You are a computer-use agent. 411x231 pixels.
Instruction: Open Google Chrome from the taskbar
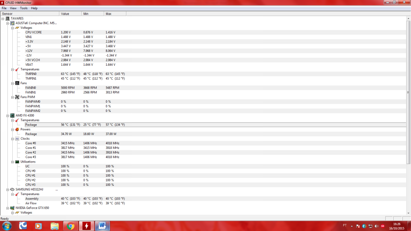click(71, 226)
